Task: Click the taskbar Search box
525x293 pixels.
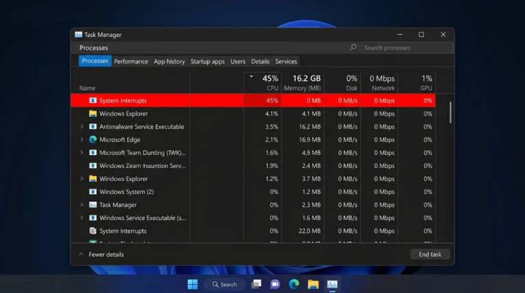Action: [x=225, y=284]
